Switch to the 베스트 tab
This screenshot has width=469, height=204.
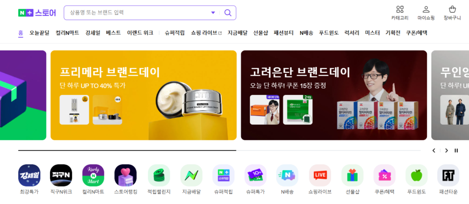(113, 33)
